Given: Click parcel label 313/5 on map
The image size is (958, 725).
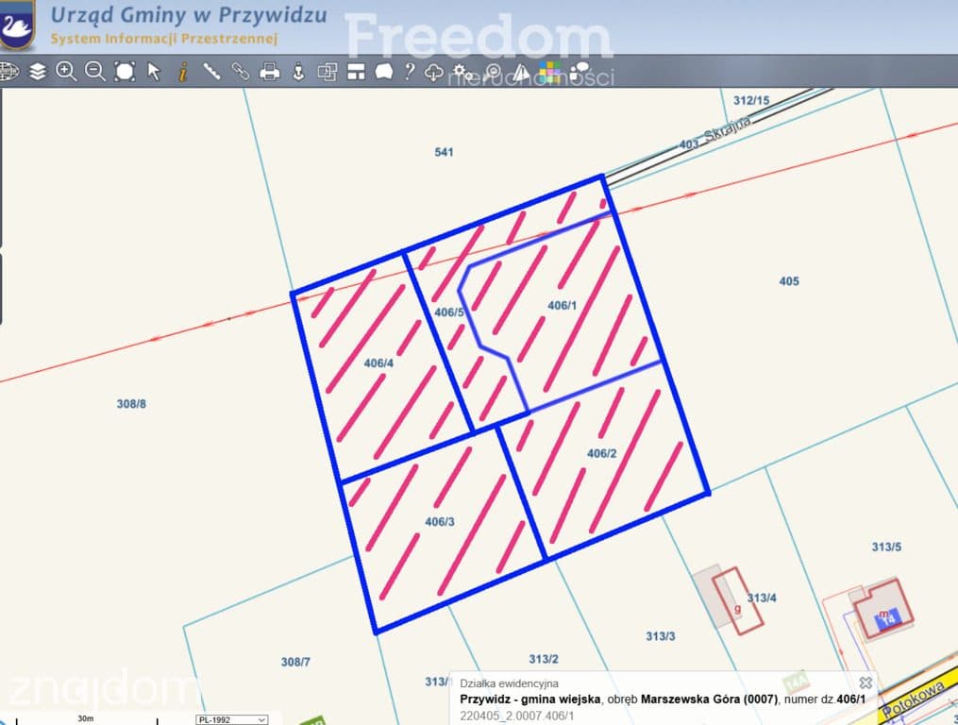Looking at the screenshot, I should pyautogui.click(x=886, y=547).
